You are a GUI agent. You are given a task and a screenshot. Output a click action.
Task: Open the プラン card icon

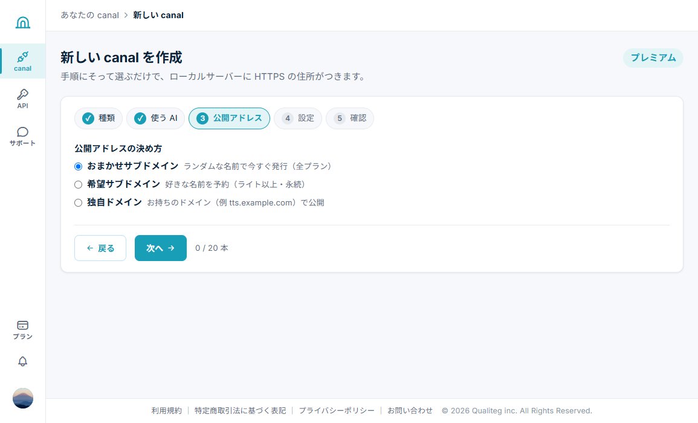23,330
